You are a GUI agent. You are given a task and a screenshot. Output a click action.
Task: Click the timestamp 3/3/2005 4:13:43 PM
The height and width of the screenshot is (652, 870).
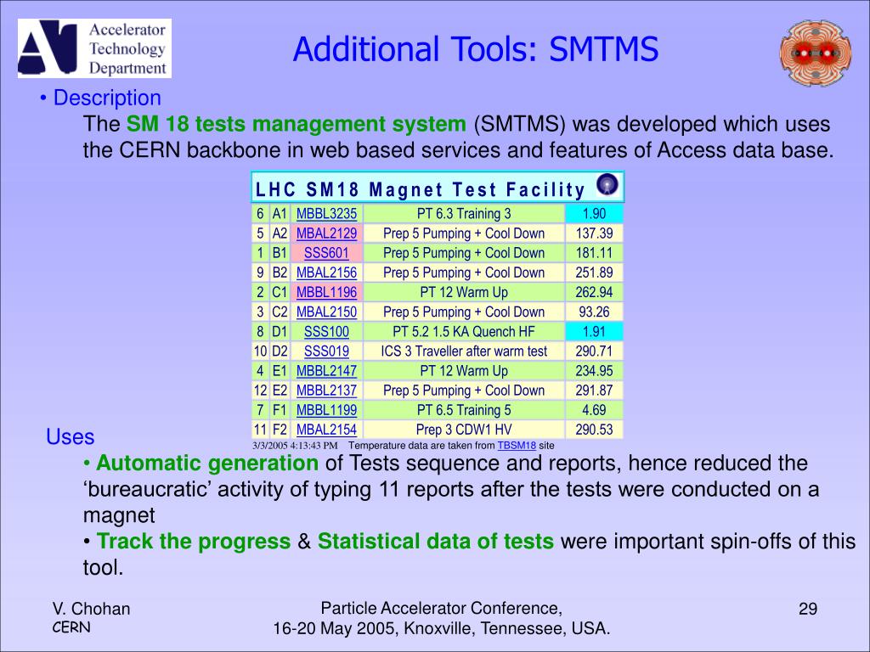pyautogui.click(x=295, y=446)
